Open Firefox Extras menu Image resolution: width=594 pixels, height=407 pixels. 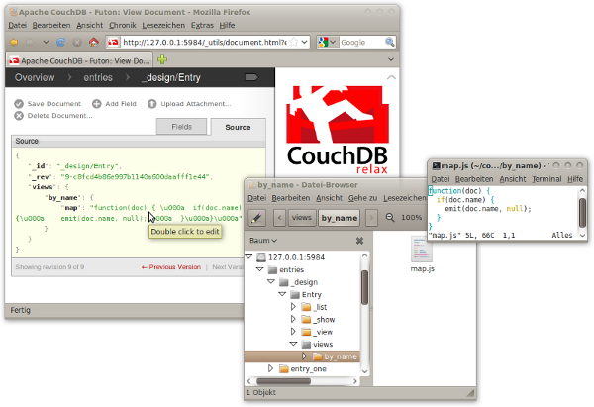point(202,26)
